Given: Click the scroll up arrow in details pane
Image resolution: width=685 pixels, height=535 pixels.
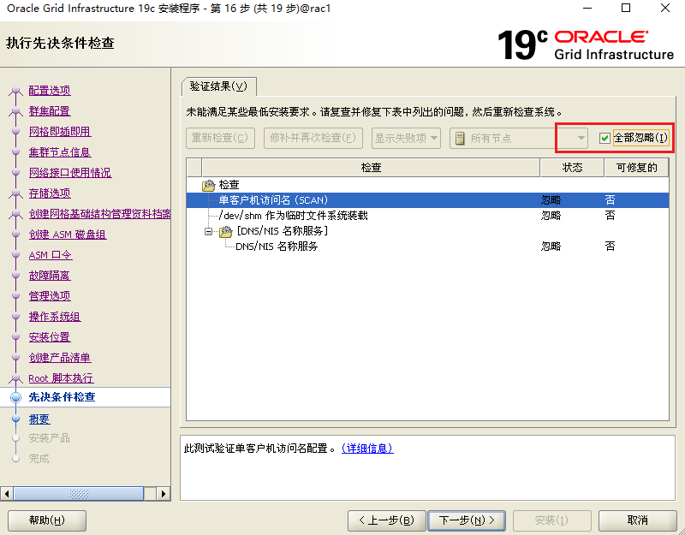Looking at the screenshot, I should tap(669, 442).
